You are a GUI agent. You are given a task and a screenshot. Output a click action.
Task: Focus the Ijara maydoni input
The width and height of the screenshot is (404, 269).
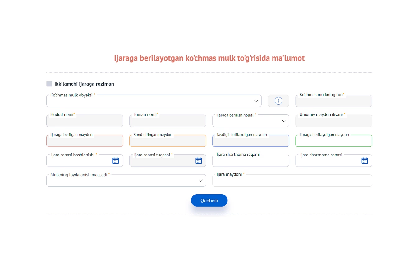click(x=292, y=180)
